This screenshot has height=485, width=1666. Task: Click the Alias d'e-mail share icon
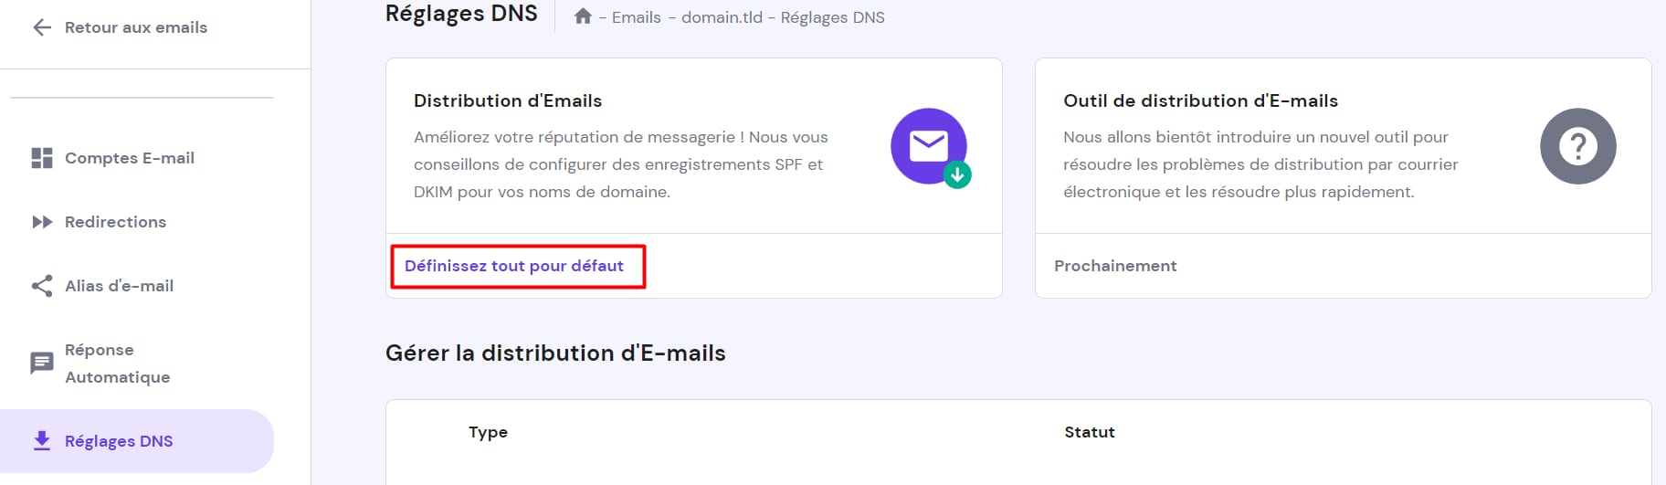[x=42, y=286]
